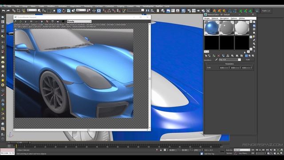Click the OctaneRender viewport vertical scrollbar
This screenshot has height=160, width=284.
point(150,76)
